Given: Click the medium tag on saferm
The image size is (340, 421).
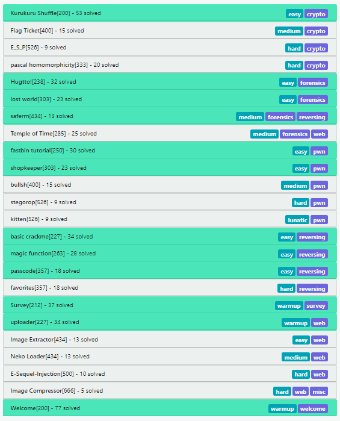Looking at the screenshot, I should coord(250,117).
